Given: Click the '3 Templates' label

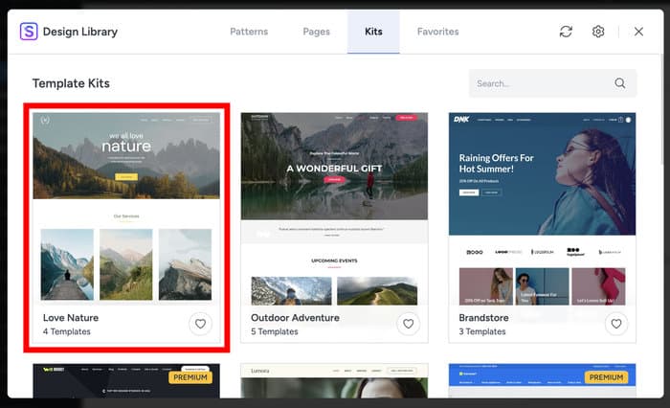Looking at the screenshot, I should [482, 331].
